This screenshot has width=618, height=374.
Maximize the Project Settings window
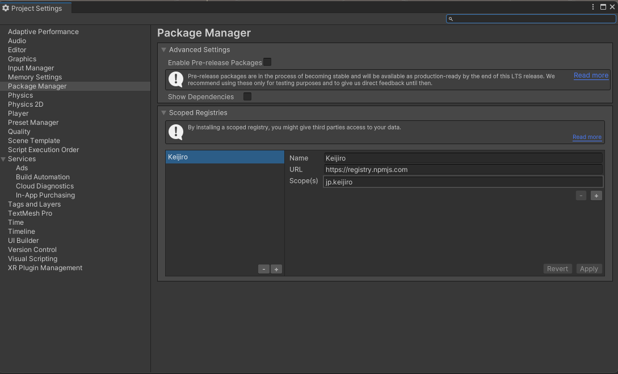coord(603,7)
